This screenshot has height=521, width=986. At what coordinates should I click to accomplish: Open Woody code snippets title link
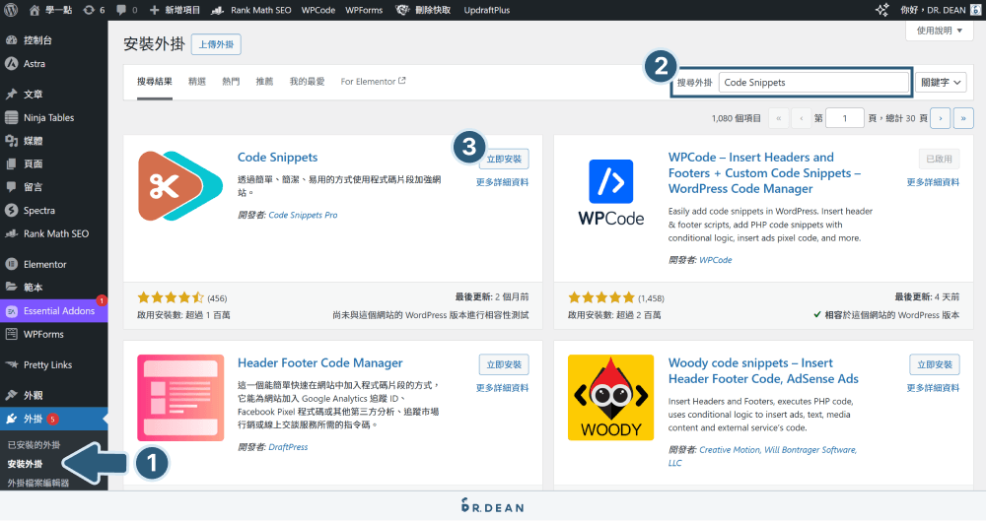tap(763, 370)
